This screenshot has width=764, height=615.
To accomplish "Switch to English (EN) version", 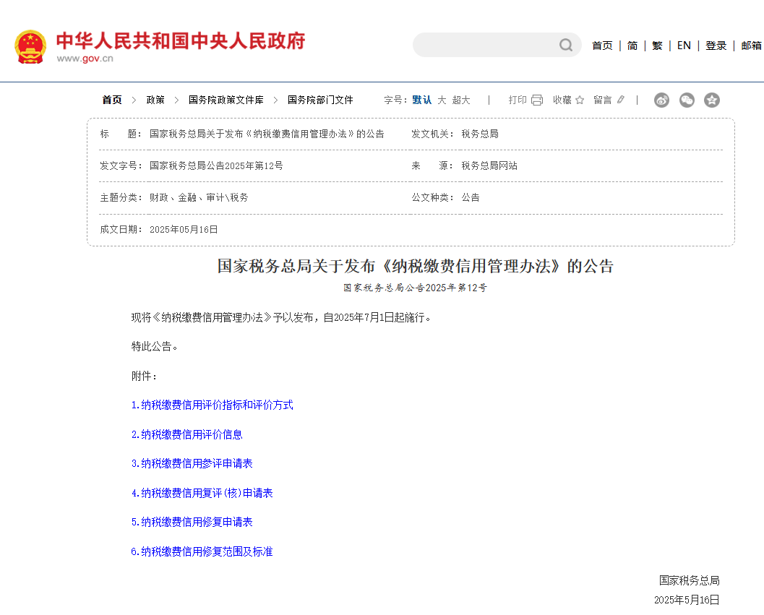I will click(684, 46).
